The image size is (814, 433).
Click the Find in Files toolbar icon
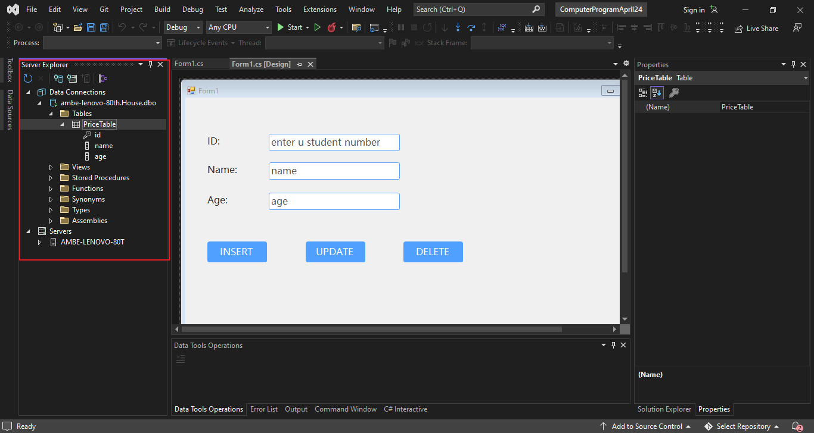pyautogui.click(x=356, y=27)
